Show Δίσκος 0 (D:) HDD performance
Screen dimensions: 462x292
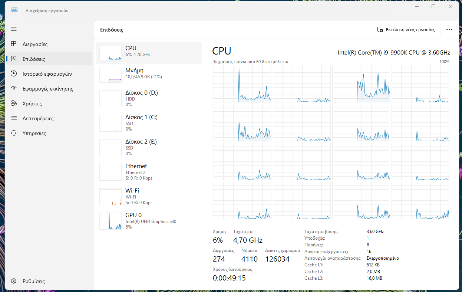(x=148, y=98)
